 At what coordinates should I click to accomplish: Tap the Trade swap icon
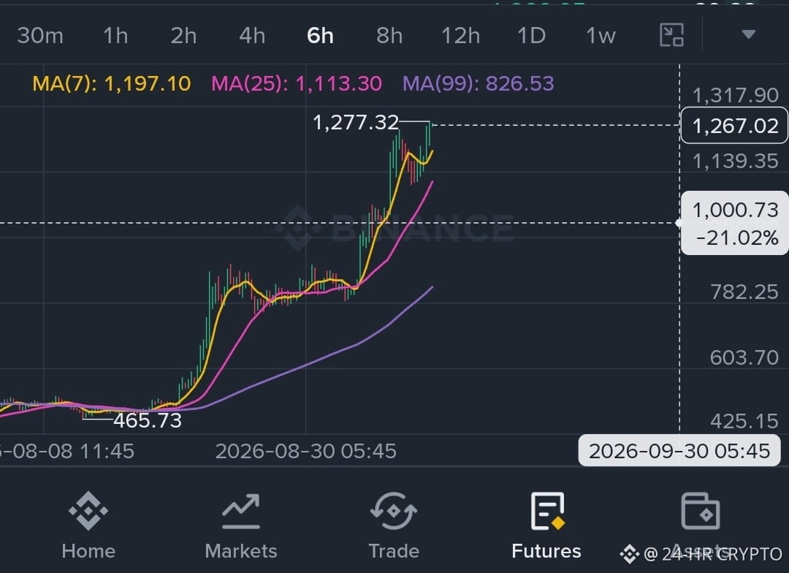click(394, 511)
